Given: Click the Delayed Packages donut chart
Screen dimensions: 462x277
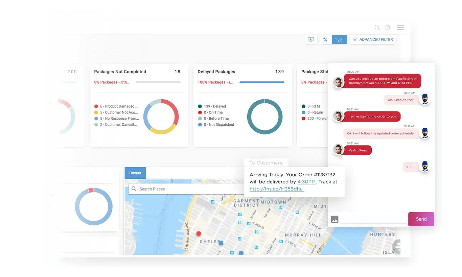Looking at the screenshot, I should point(265,117).
